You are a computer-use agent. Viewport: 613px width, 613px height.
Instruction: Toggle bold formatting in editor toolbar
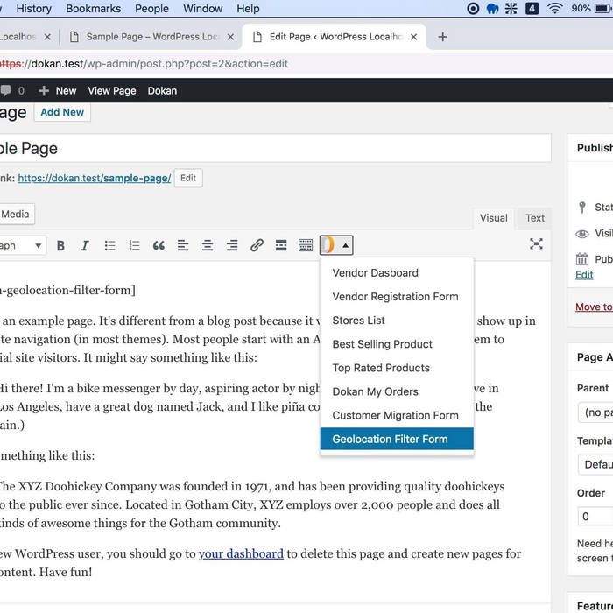click(60, 245)
